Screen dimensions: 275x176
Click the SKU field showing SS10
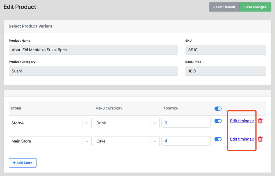coord(225,50)
